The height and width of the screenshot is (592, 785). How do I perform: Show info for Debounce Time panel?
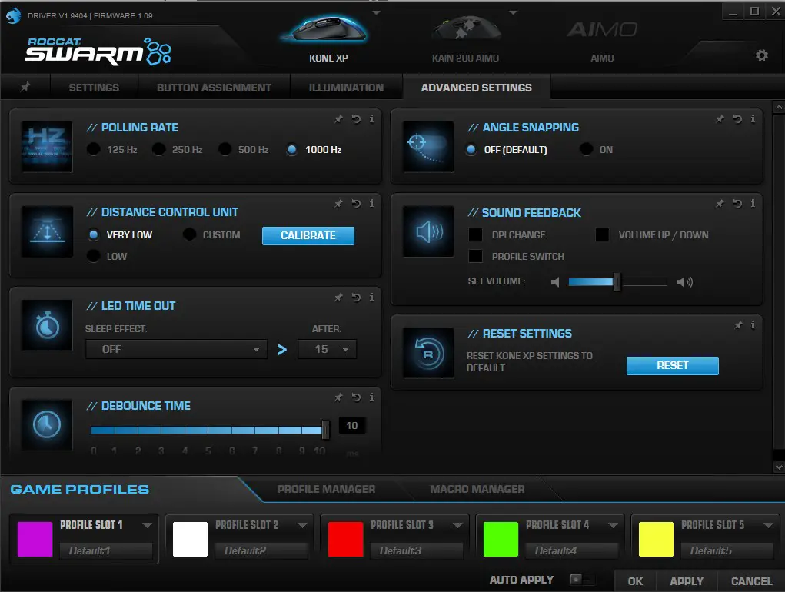click(371, 397)
